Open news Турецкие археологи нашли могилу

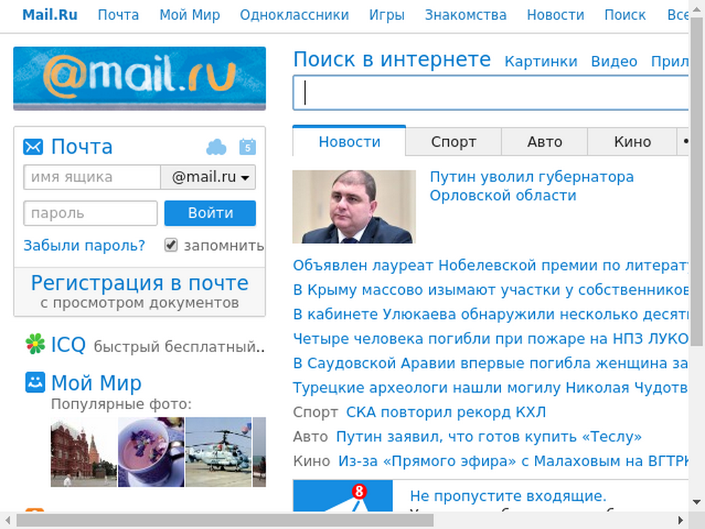(x=490, y=387)
